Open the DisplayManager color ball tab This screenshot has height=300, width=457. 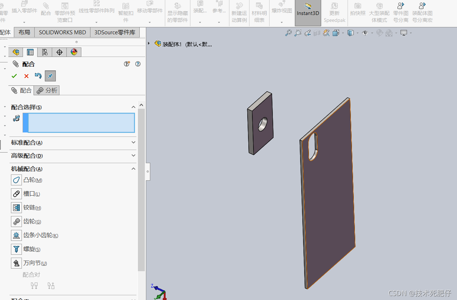click(74, 52)
